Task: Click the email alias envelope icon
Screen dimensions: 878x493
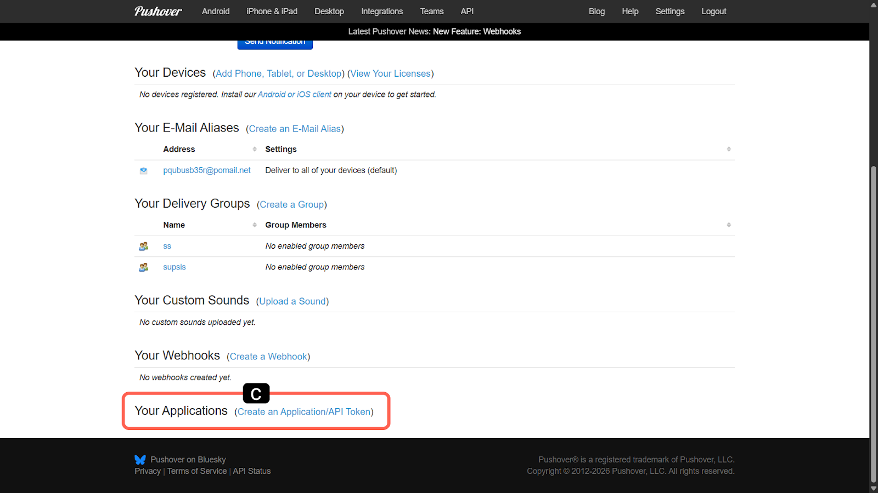Action: 143,171
